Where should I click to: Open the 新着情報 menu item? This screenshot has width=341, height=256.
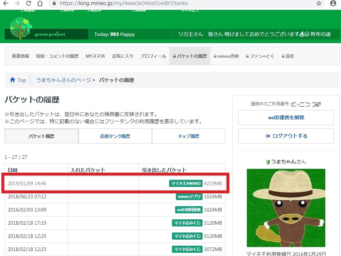[20, 56]
